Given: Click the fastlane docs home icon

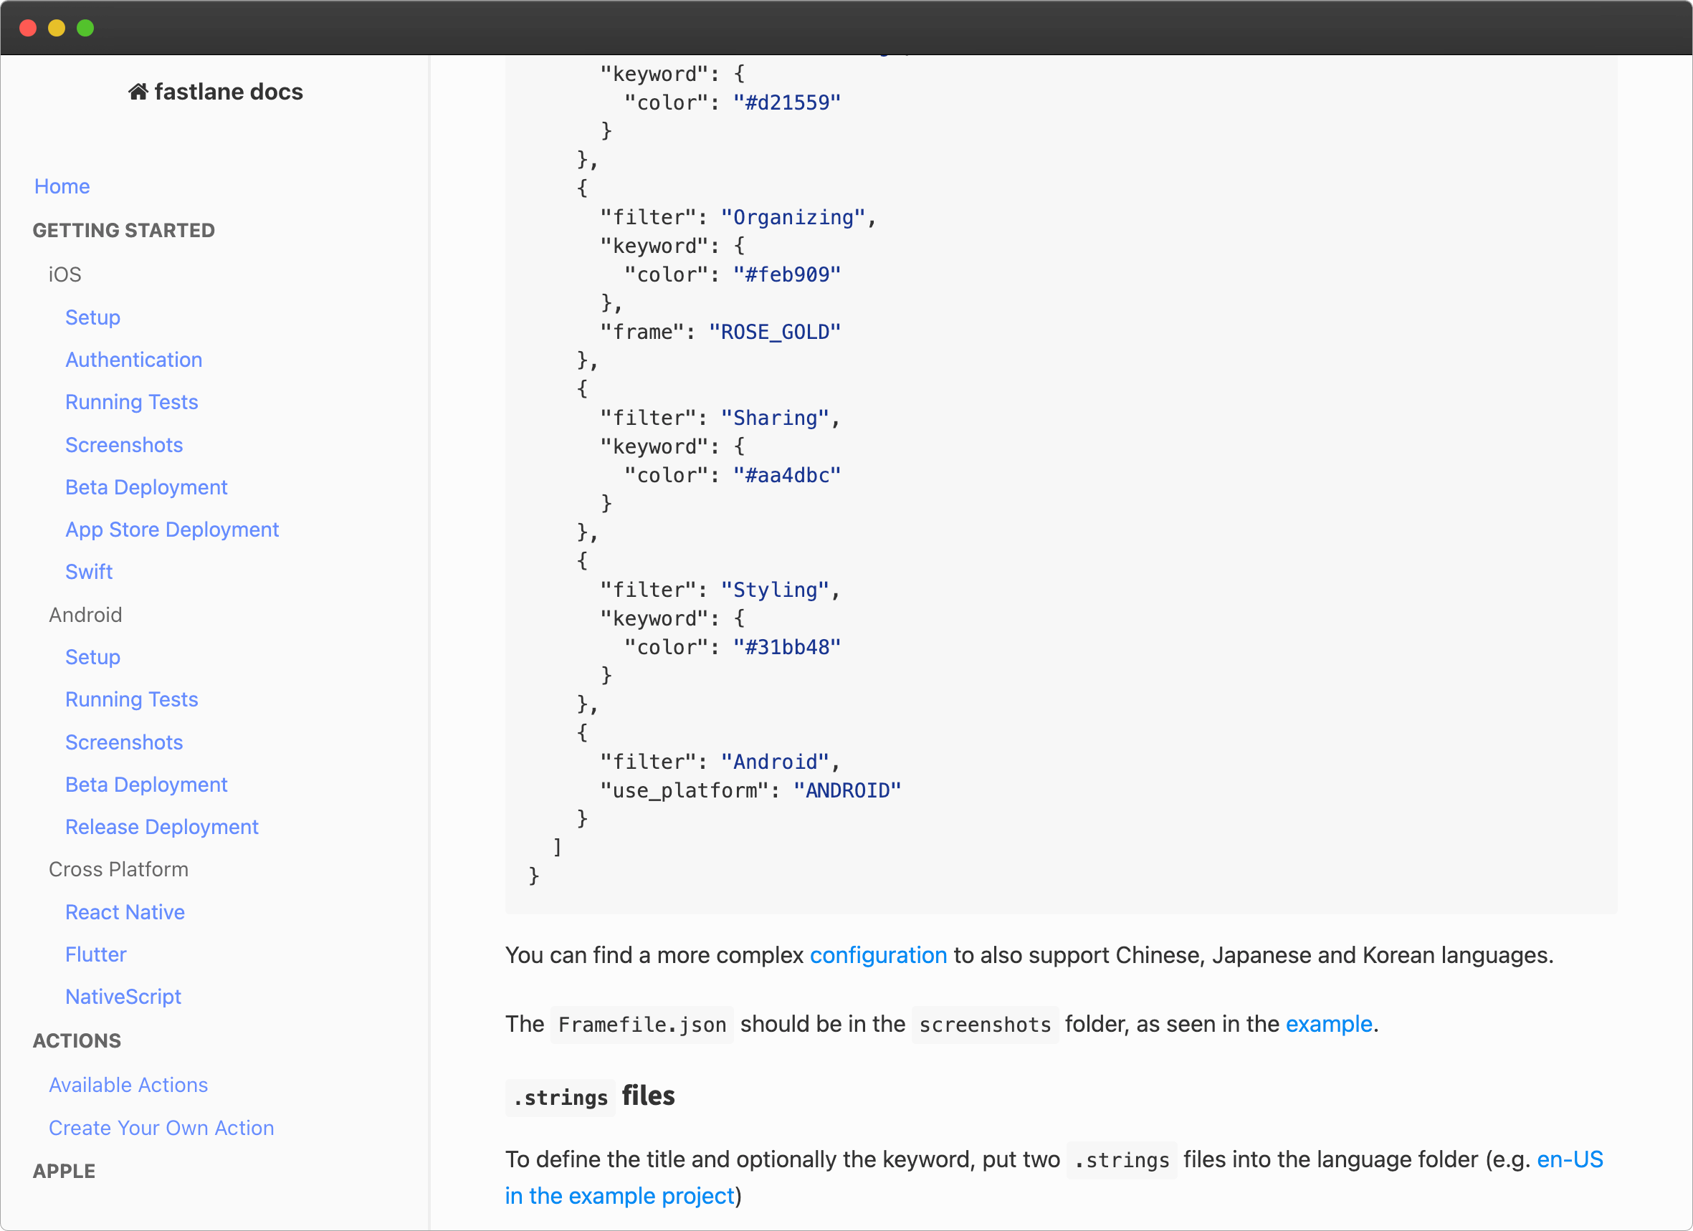Looking at the screenshot, I should click(138, 92).
